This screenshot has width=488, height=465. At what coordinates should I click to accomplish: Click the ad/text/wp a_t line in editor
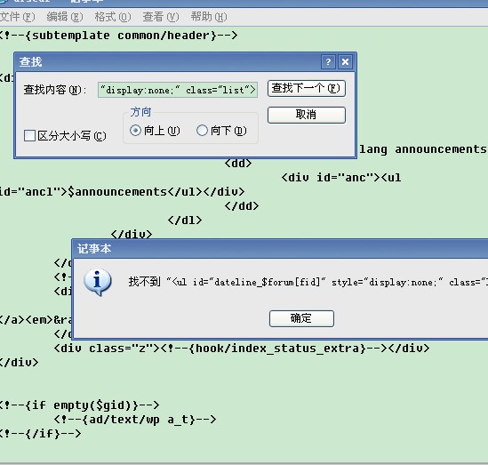[x=135, y=420]
